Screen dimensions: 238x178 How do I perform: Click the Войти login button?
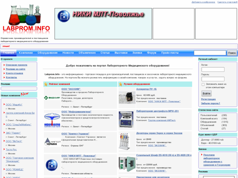(x=207, y=93)
